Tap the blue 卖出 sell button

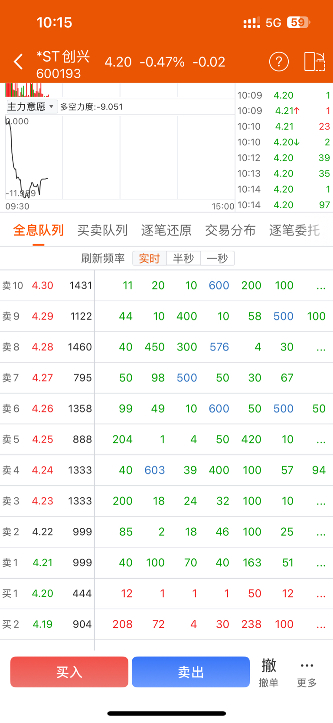coord(191,672)
